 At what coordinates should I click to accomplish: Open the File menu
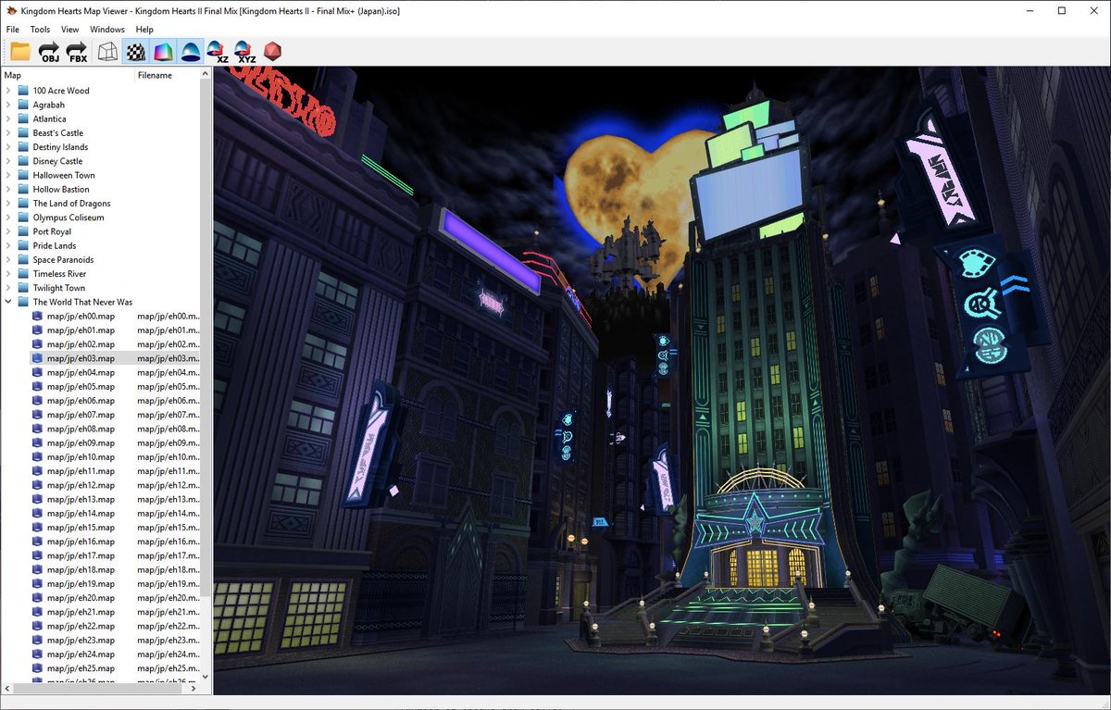point(13,30)
